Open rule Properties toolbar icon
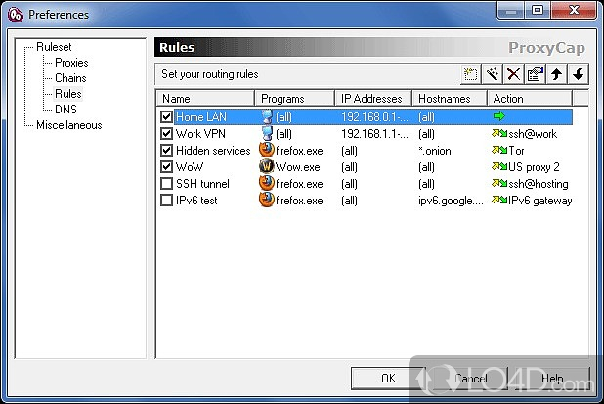 (535, 74)
